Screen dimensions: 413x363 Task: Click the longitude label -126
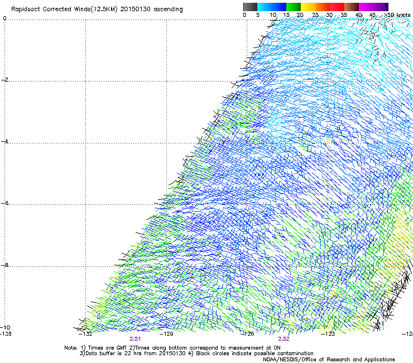[x=247, y=334]
